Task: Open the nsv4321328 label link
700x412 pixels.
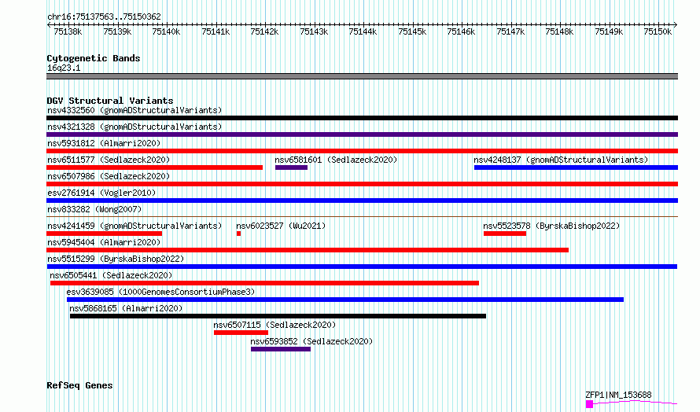Action: 134,127
